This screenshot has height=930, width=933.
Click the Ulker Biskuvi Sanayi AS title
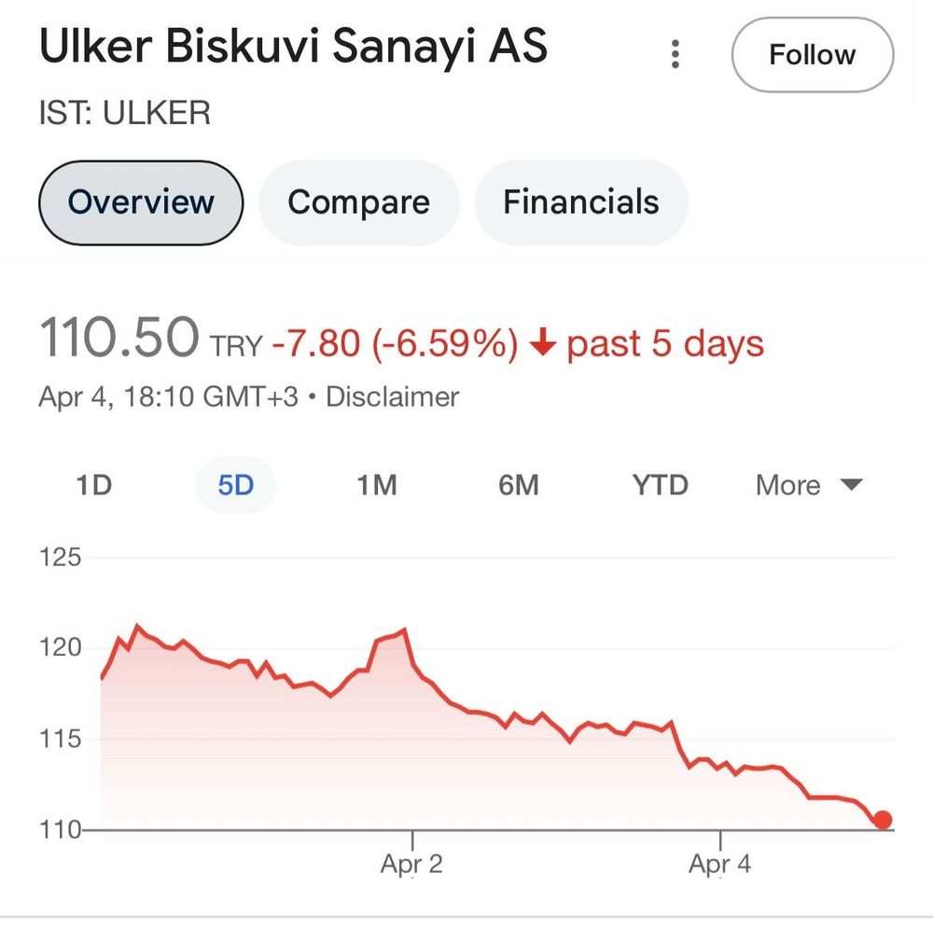coord(293,46)
